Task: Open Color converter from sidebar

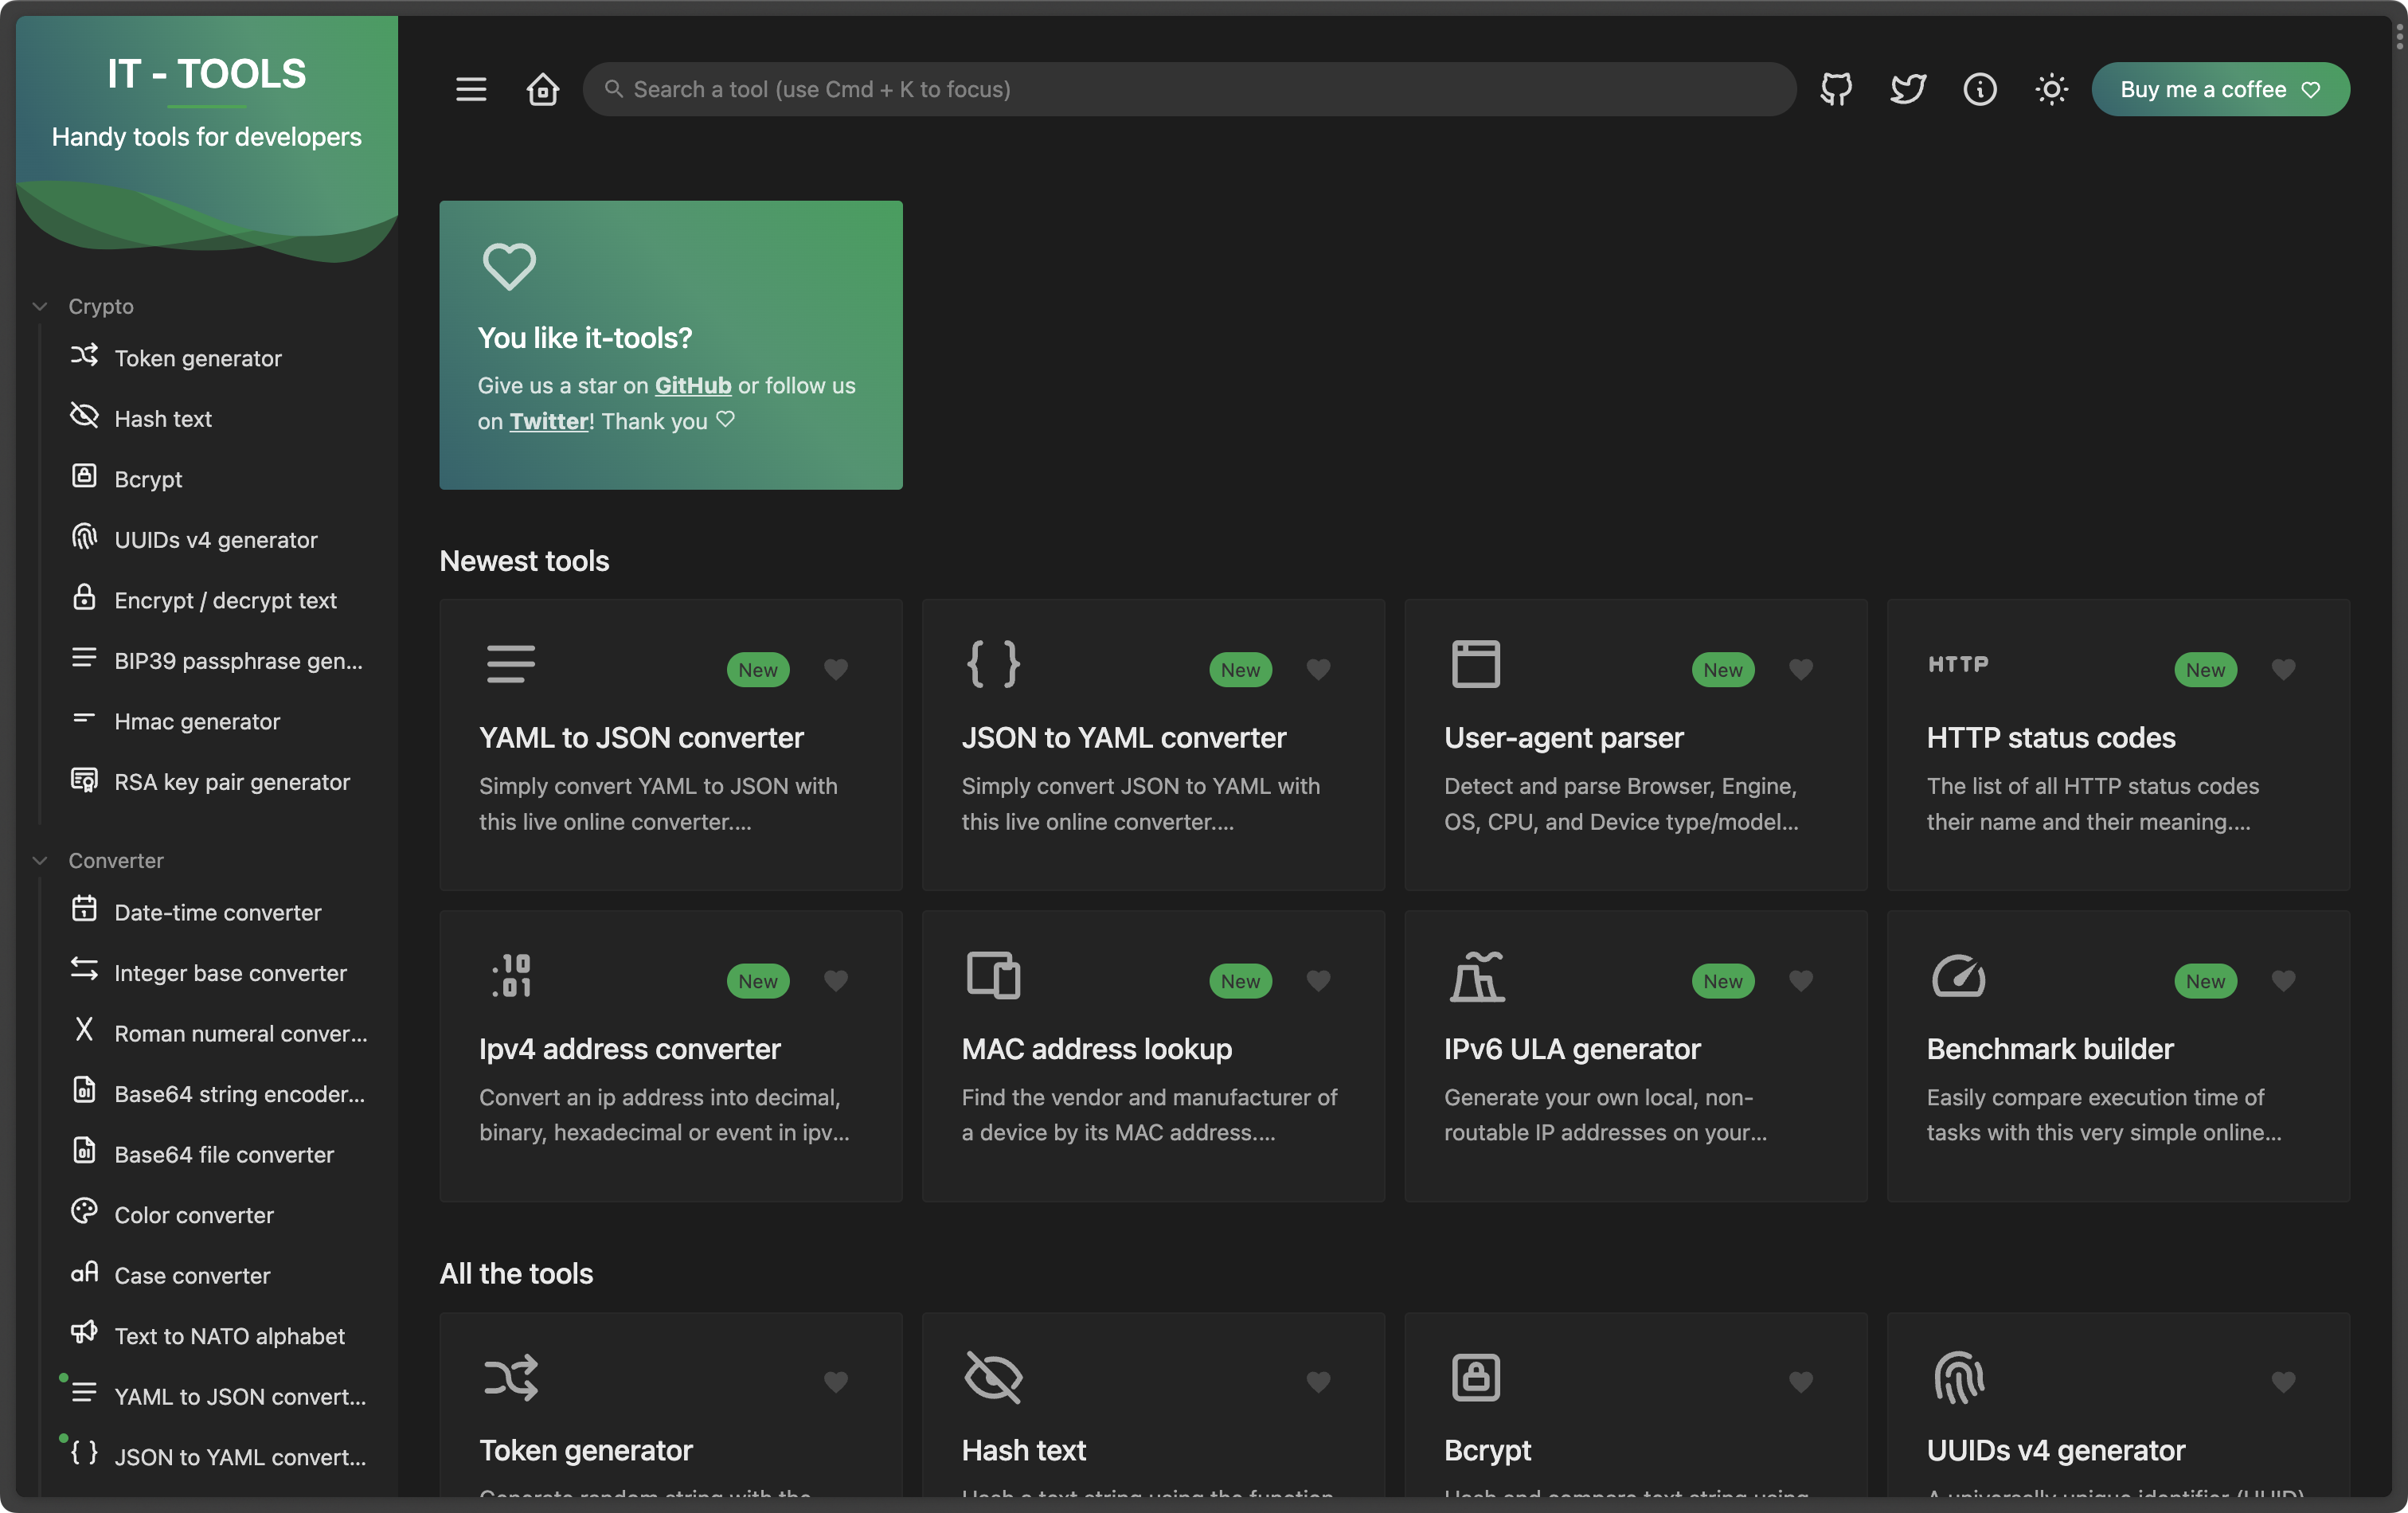Action: pyautogui.click(x=194, y=1214)
